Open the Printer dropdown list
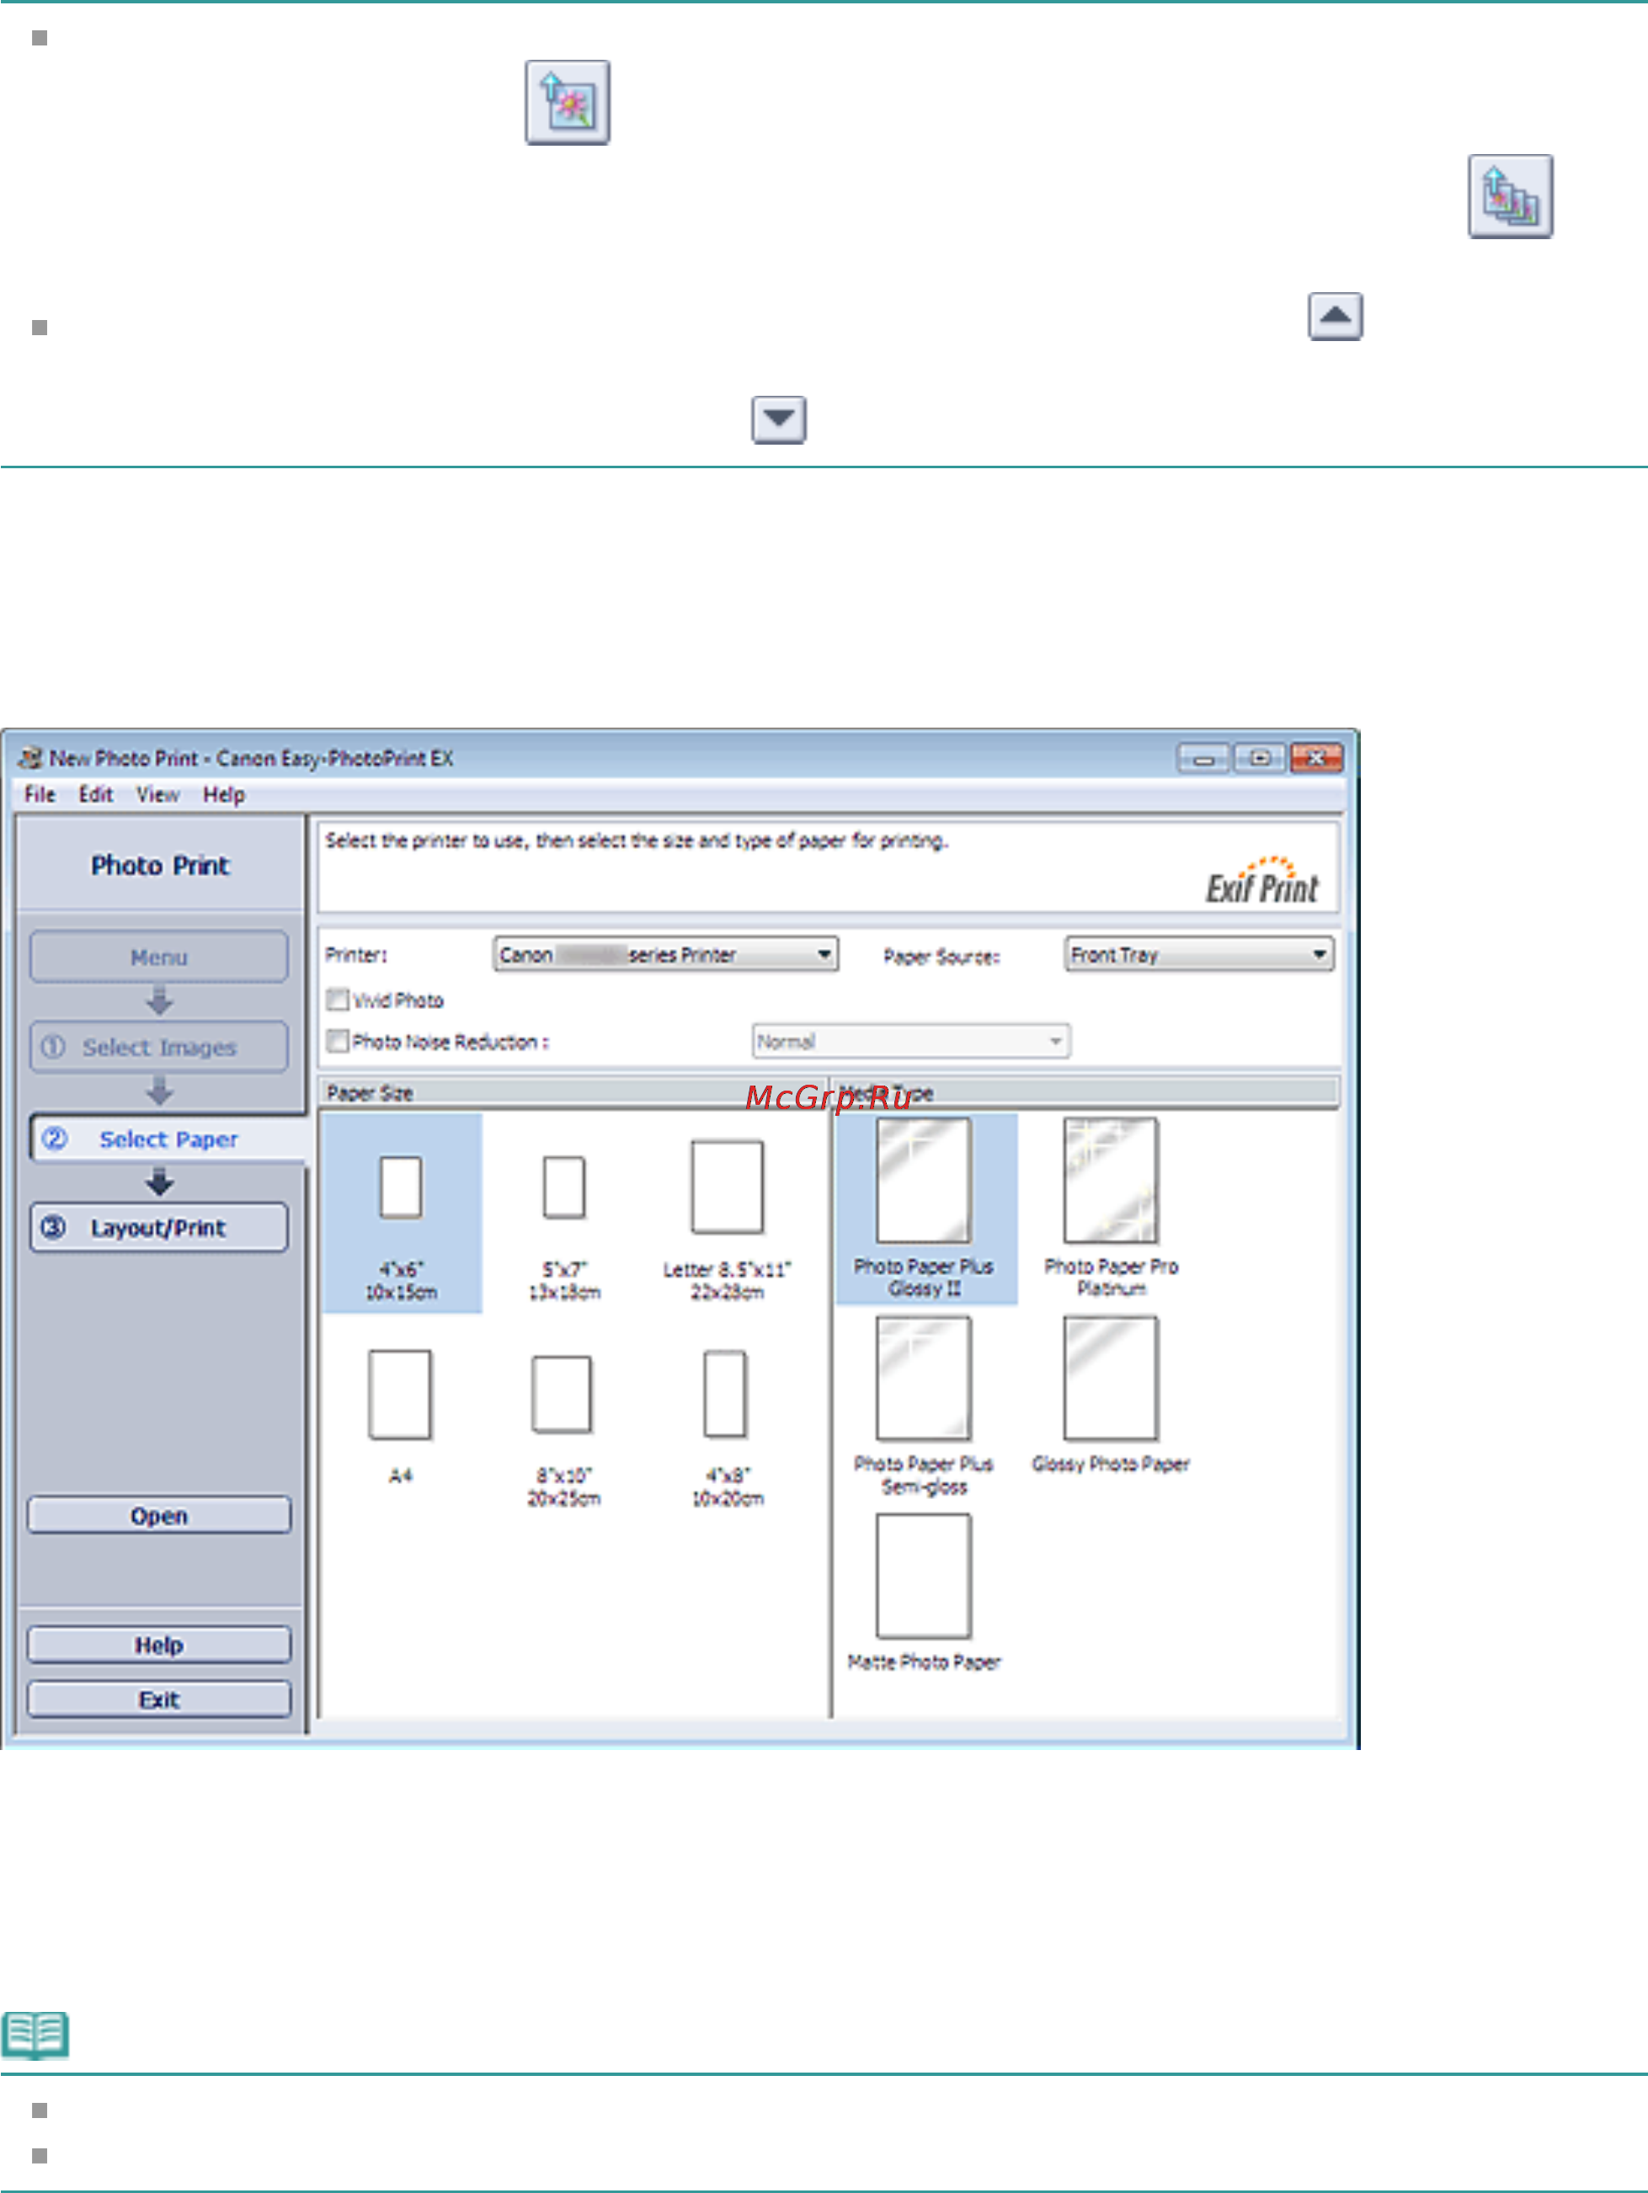The height and width of the screenshot is (2193, 1648). 665,955
